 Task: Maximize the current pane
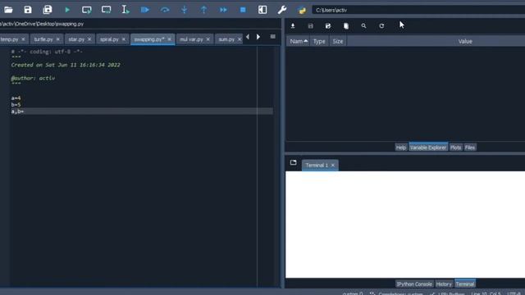(262, 10)
